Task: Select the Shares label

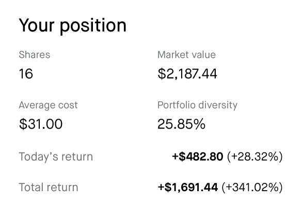Action: point(35,55)
